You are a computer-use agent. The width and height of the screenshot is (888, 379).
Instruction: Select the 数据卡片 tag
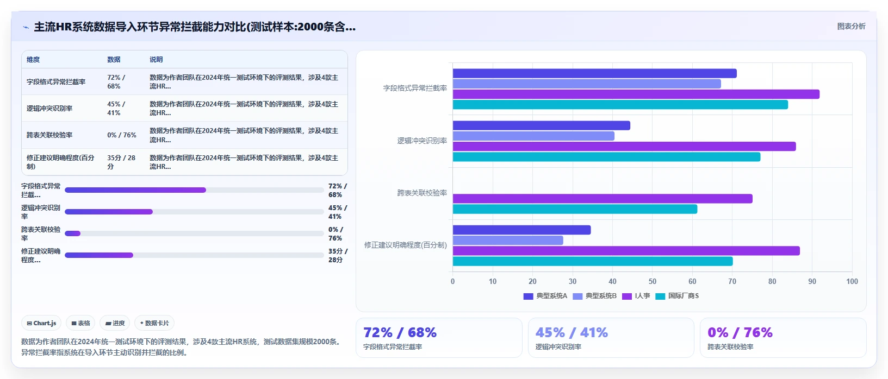[x=154, y=323]
